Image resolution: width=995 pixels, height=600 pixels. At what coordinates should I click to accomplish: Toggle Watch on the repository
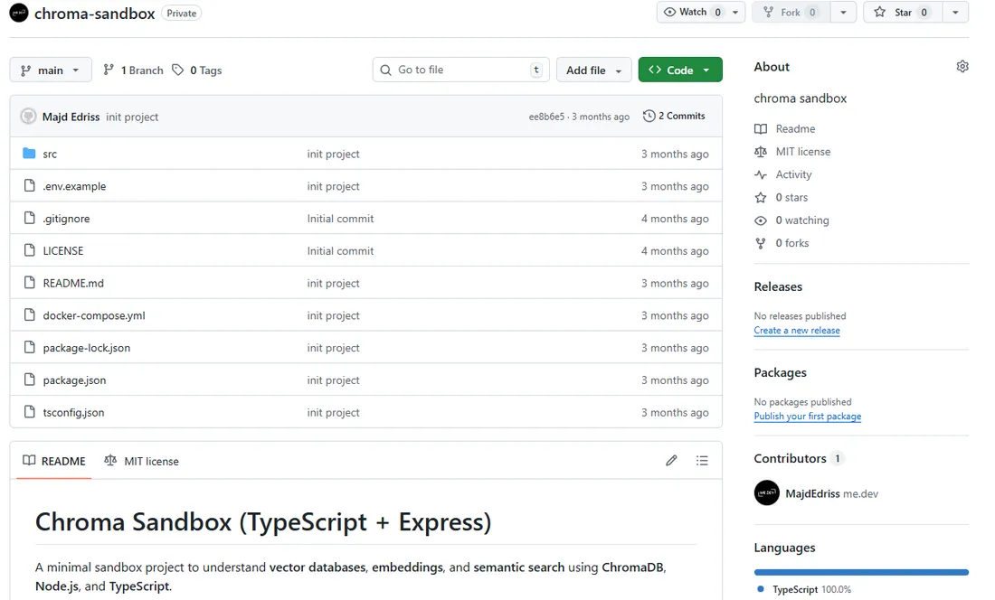point(691,12)
